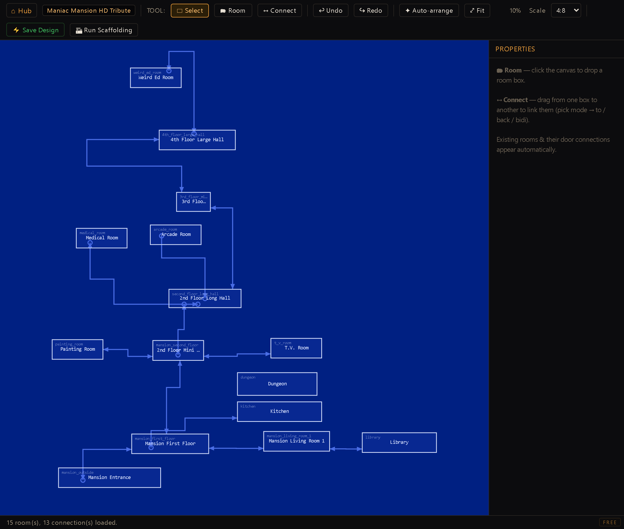Select the 4th Floor Large Hall box

(x=197, y=140)
